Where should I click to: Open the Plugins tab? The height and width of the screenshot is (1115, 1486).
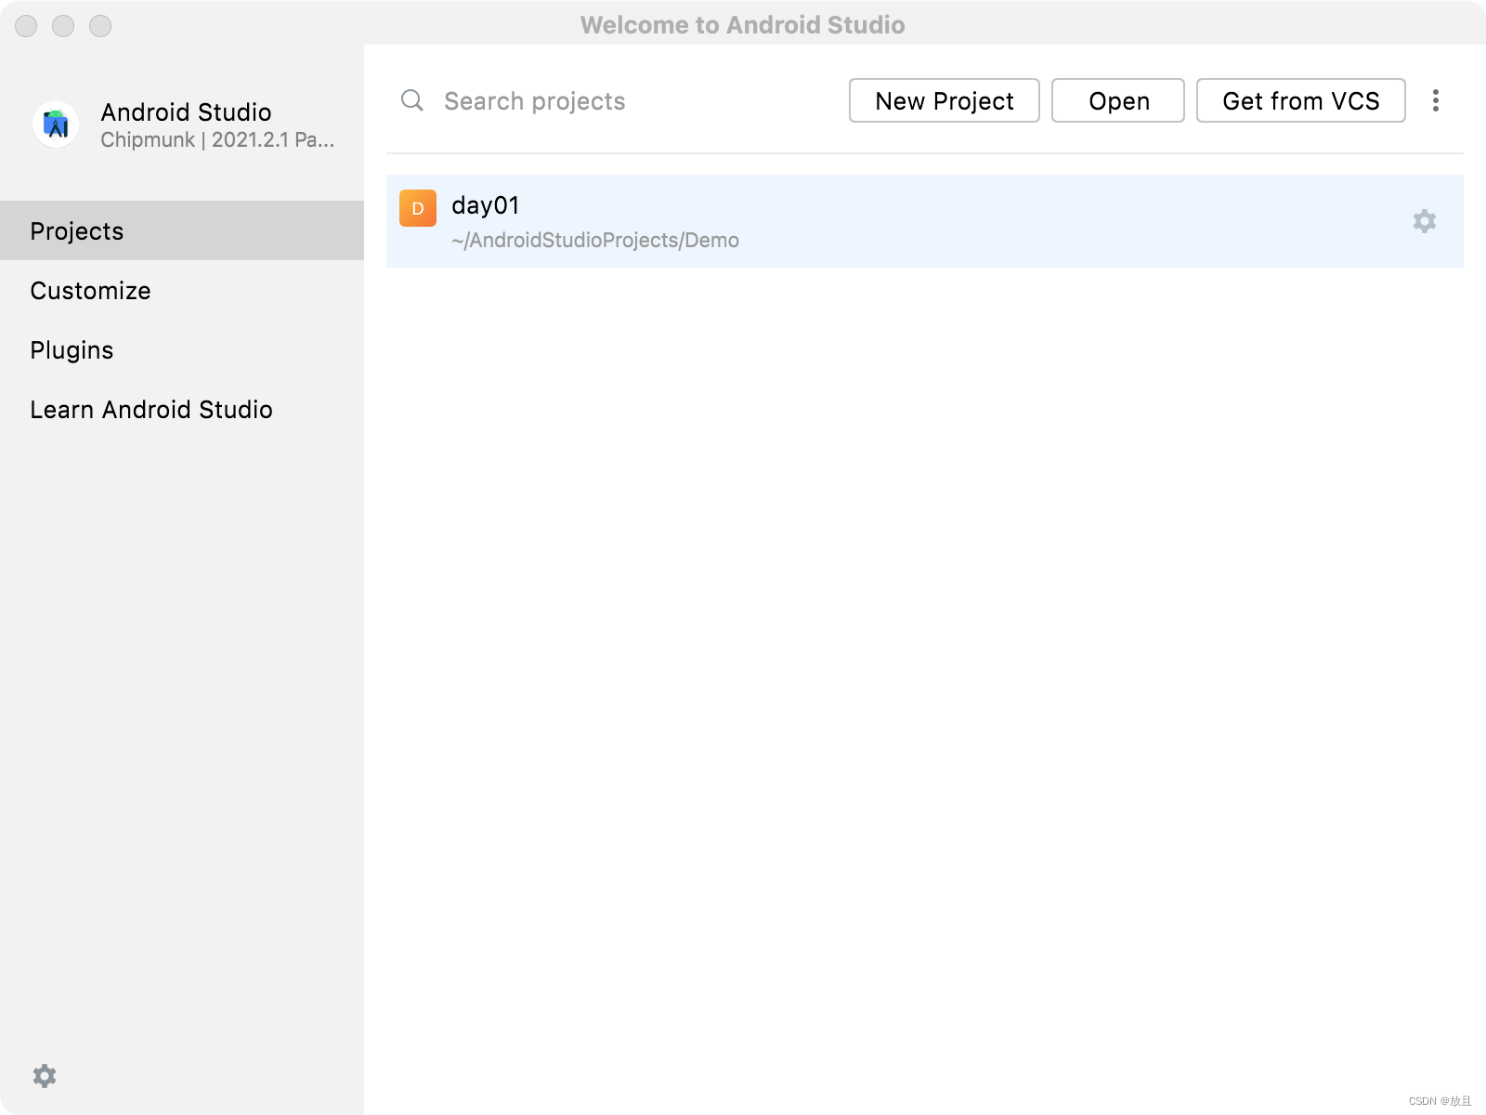(x=182, y=349)
